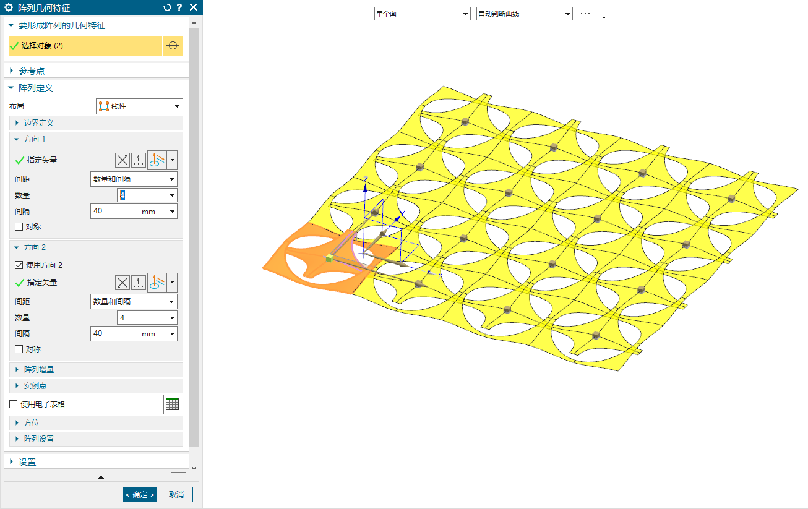Click the yellow cube origin handle in viewport

tap(330, 258)
